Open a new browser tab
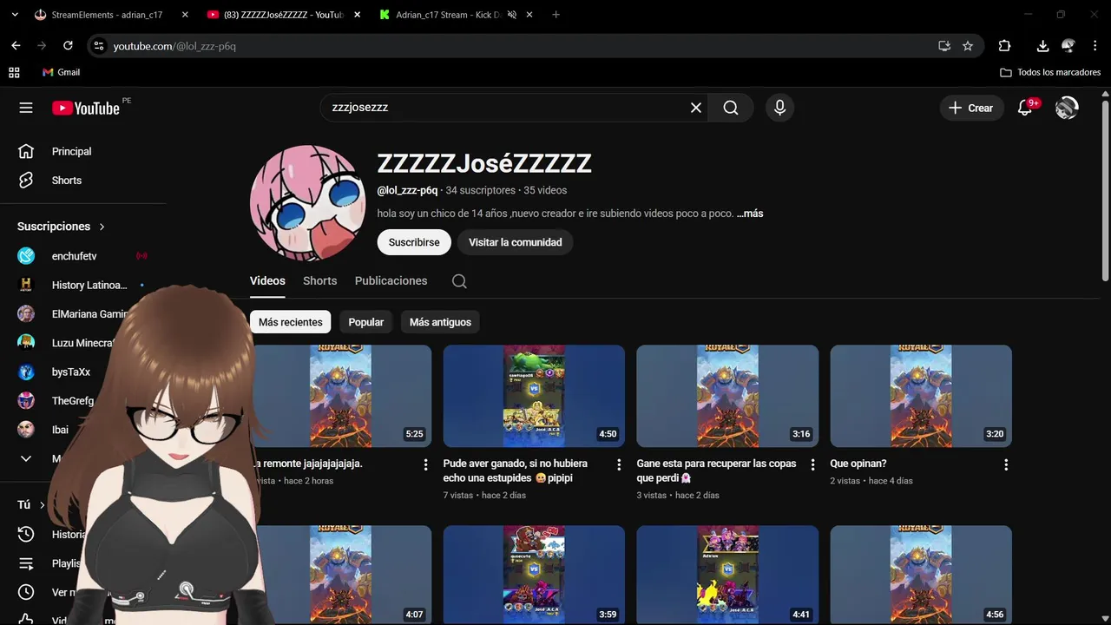 pos(556,15)
